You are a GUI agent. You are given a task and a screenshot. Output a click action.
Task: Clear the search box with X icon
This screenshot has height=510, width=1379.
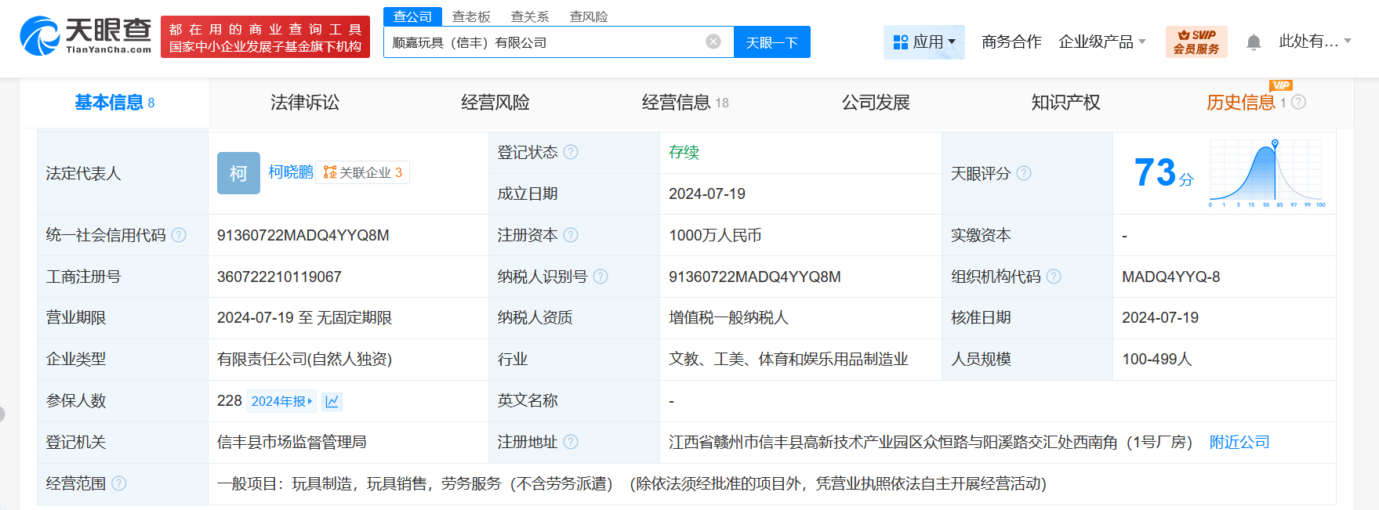[x=713, y=42]
